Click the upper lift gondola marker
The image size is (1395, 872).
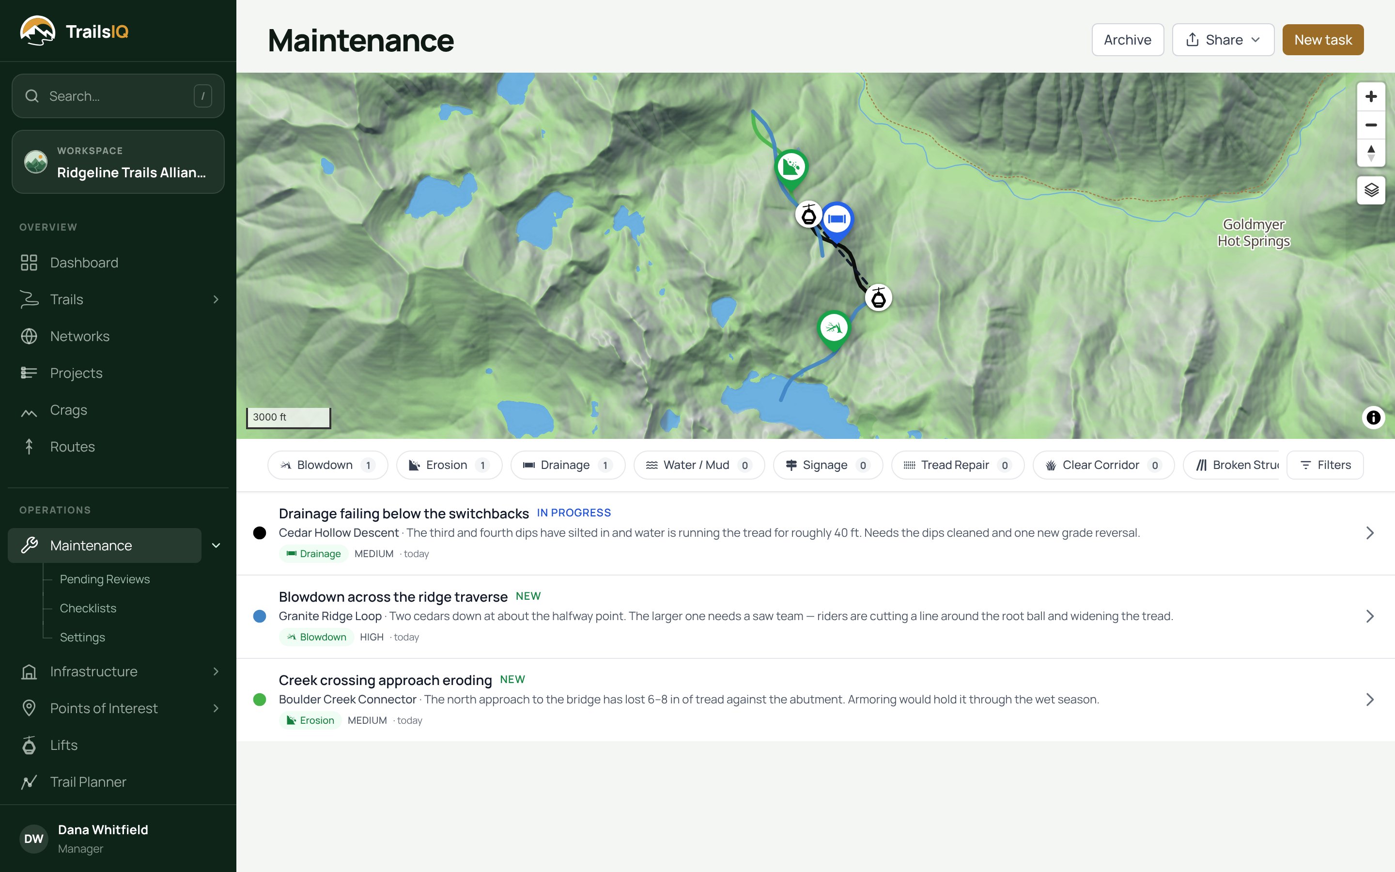click(809, 215)
